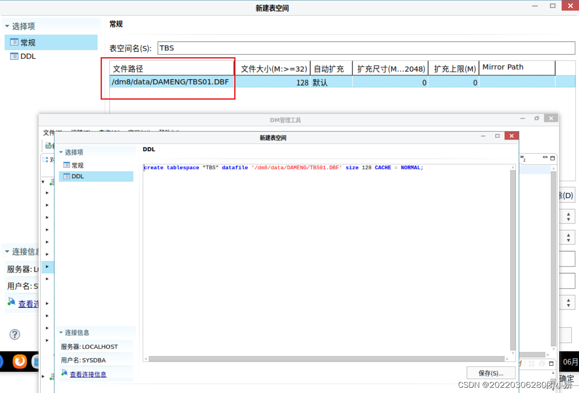Image resolution: width=579 pixels, height=393 pixels.
Task: Click the 文件大小 column header
Action: [x=274, y=68]
